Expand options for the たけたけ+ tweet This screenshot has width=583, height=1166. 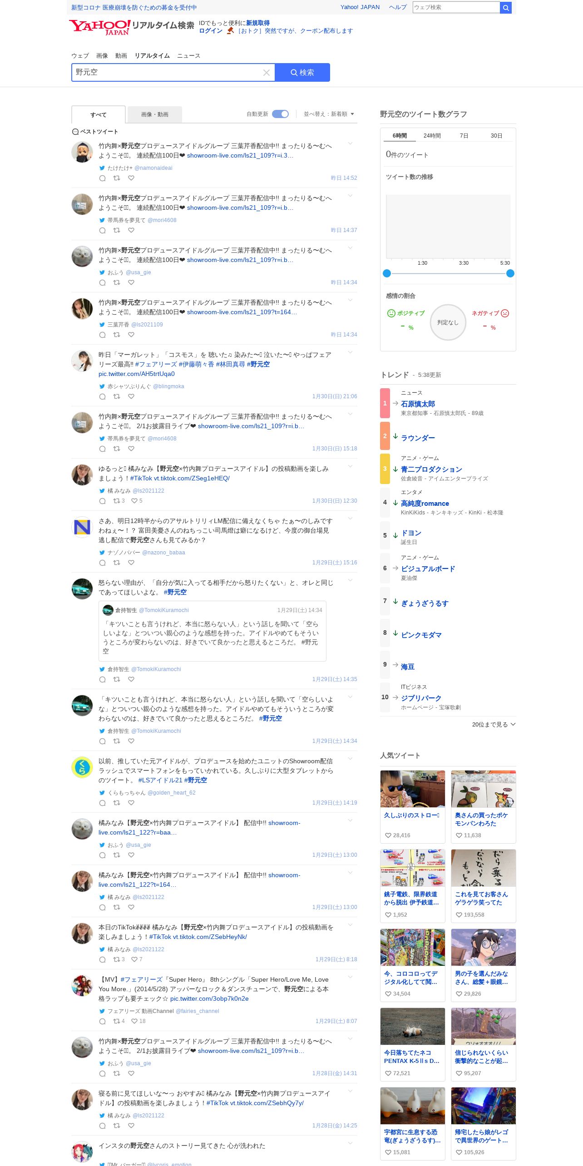coord(350,144)
